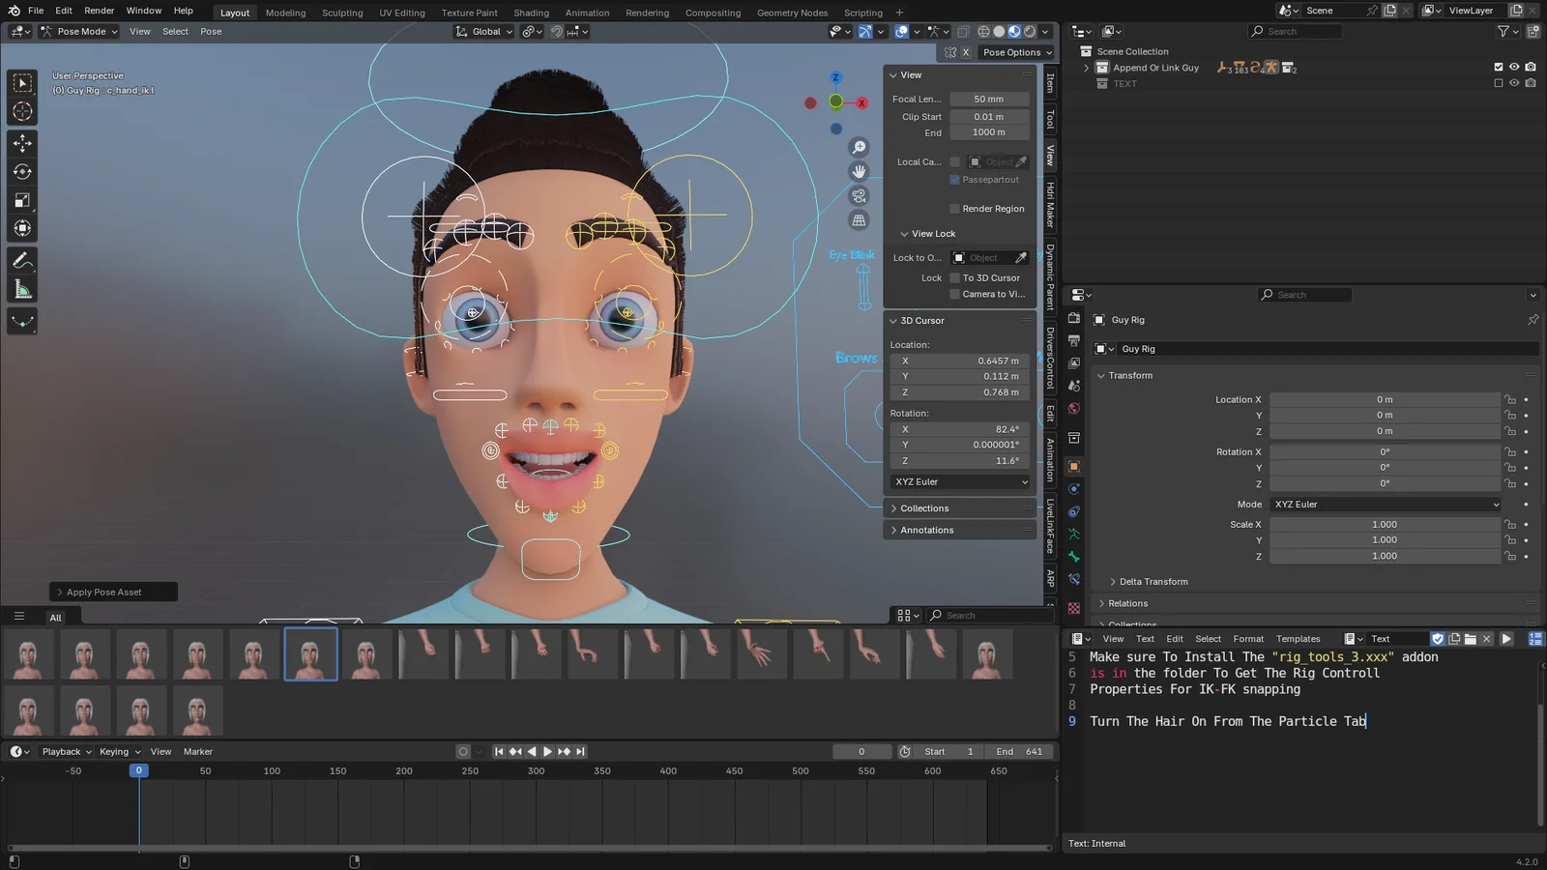Open the rotation Mode dropdown showing XYZ Euler
This screenshot has width=1547, height=870.
pos(1386,504)
